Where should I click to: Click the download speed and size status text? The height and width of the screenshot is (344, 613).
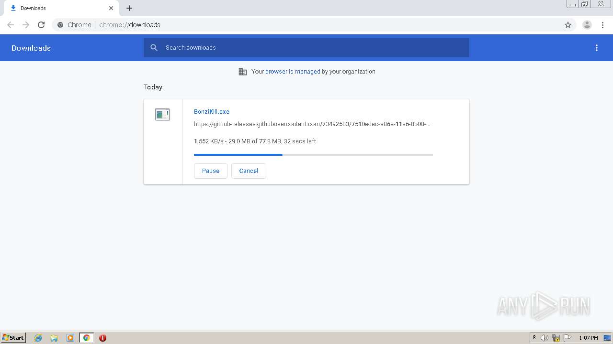pyautogui.click(x=255, y=141)
